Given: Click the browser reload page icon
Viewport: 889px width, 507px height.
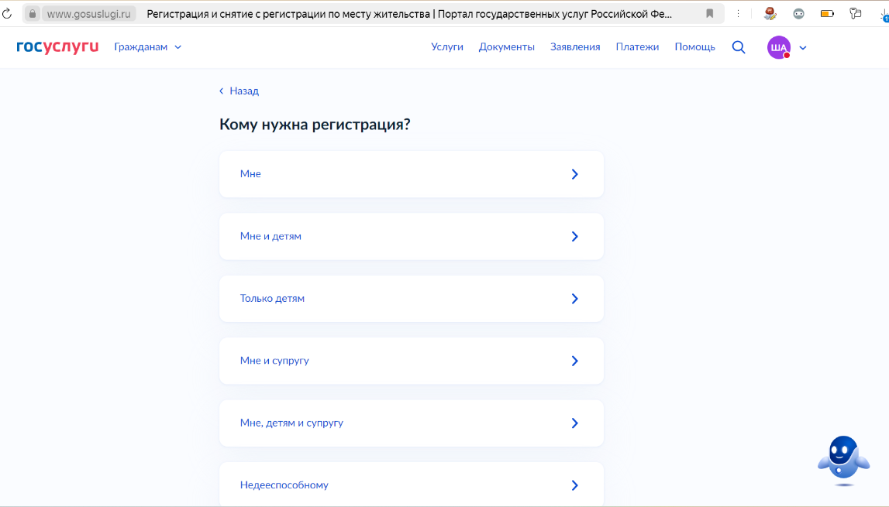Looking at the screenshot, I should coord(8,14).
